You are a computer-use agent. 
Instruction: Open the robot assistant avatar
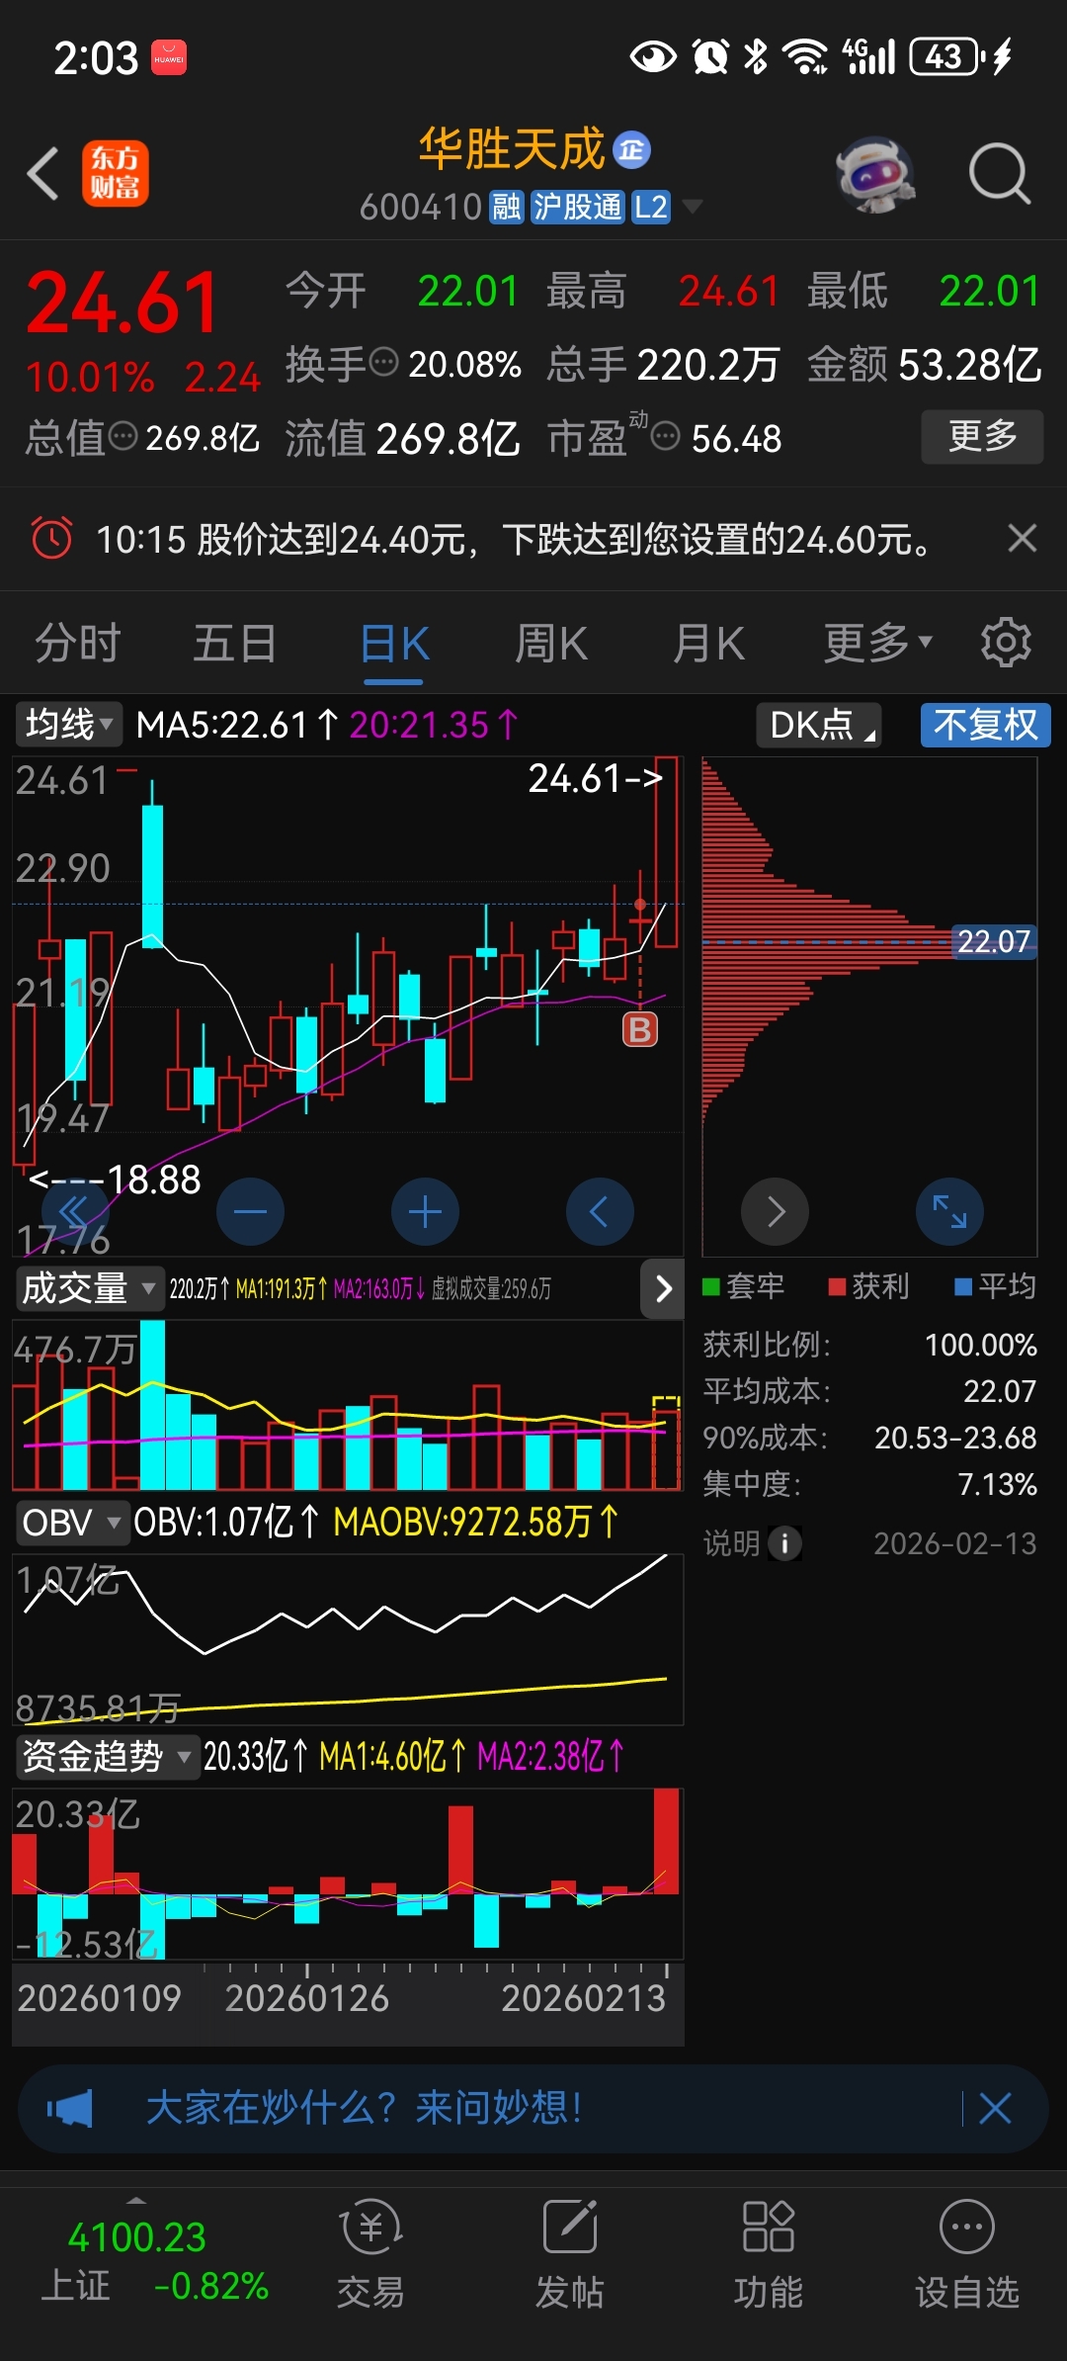tap(875, 175)
